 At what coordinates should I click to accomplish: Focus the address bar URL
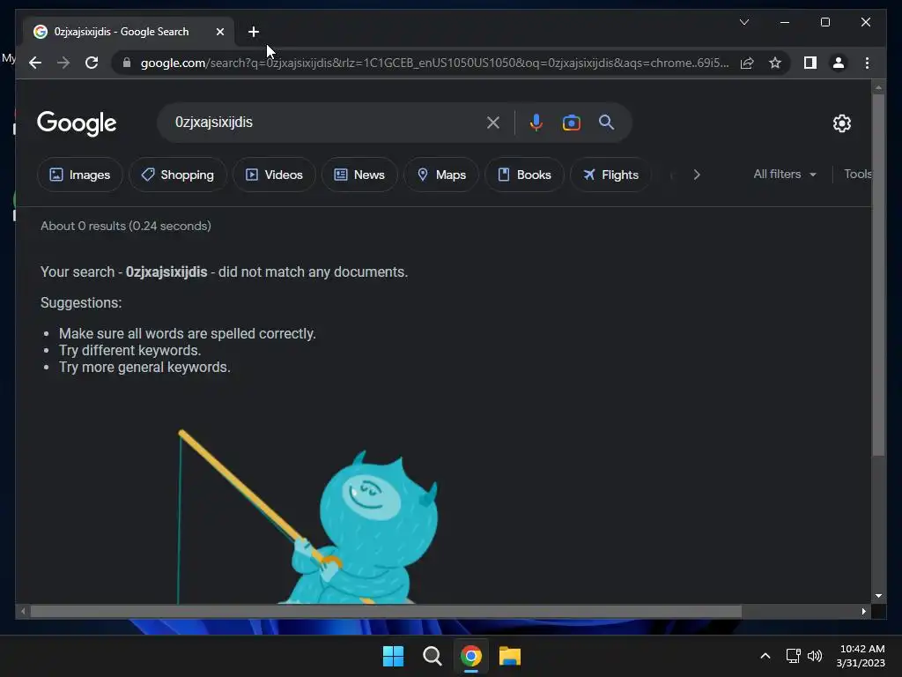[x=434, y=63]
